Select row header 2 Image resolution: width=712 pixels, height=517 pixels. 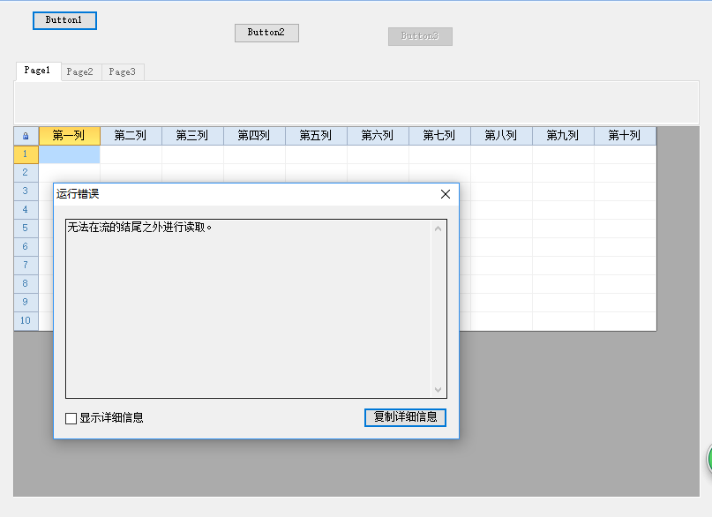click(26, 173)
